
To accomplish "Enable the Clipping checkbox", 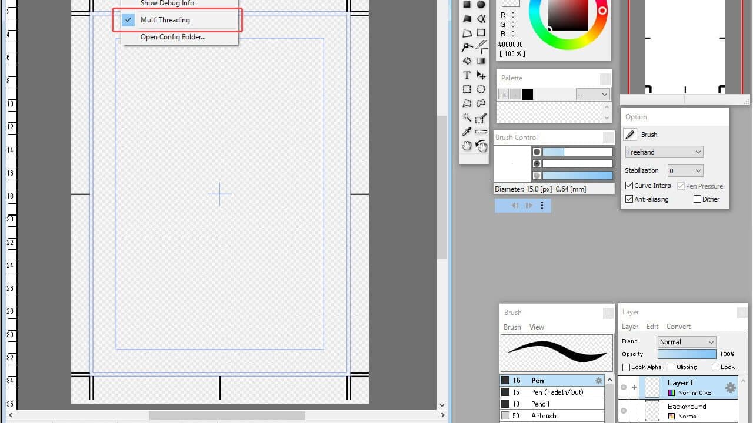I will [x=671, y=367].
